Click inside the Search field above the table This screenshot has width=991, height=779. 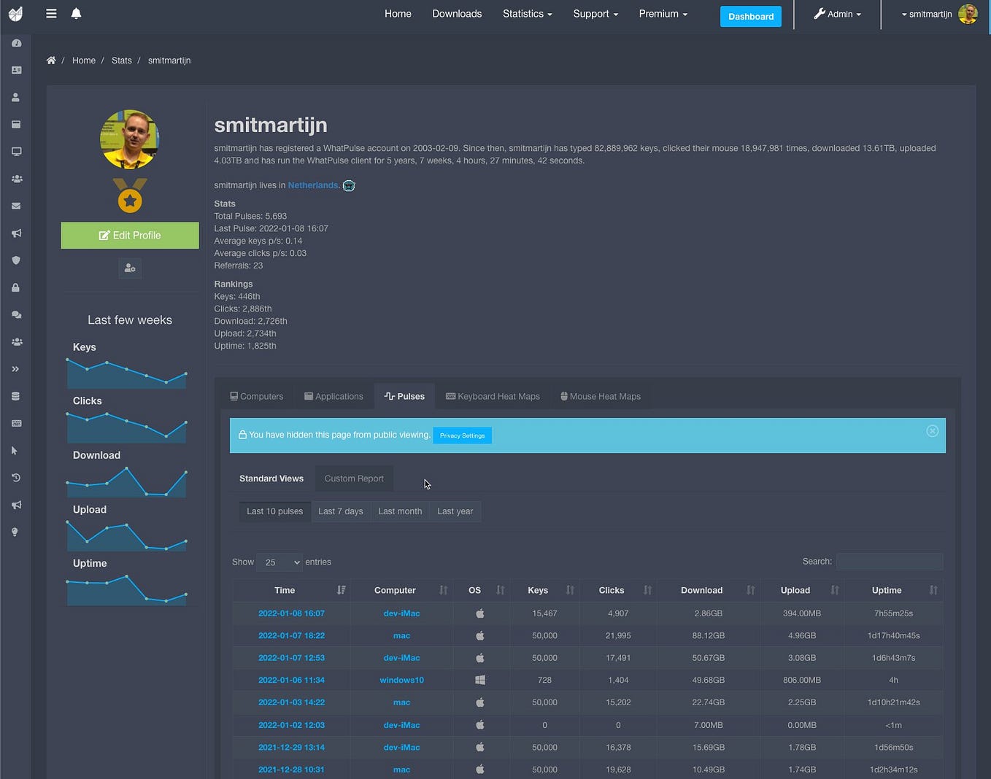point(890,561)
